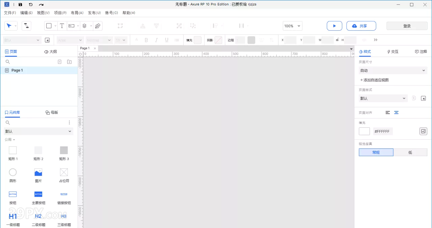432x228 pixels.
Task: Select the 矩形 2 widget
Action: pos(38,153)
